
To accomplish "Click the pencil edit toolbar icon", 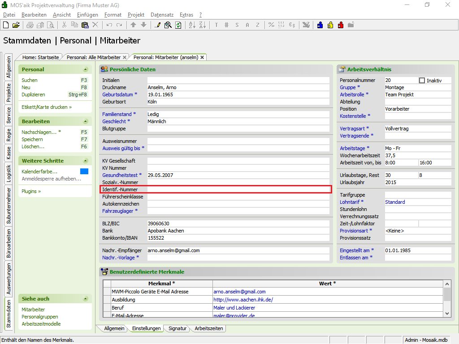I will (x=157, y=25).
